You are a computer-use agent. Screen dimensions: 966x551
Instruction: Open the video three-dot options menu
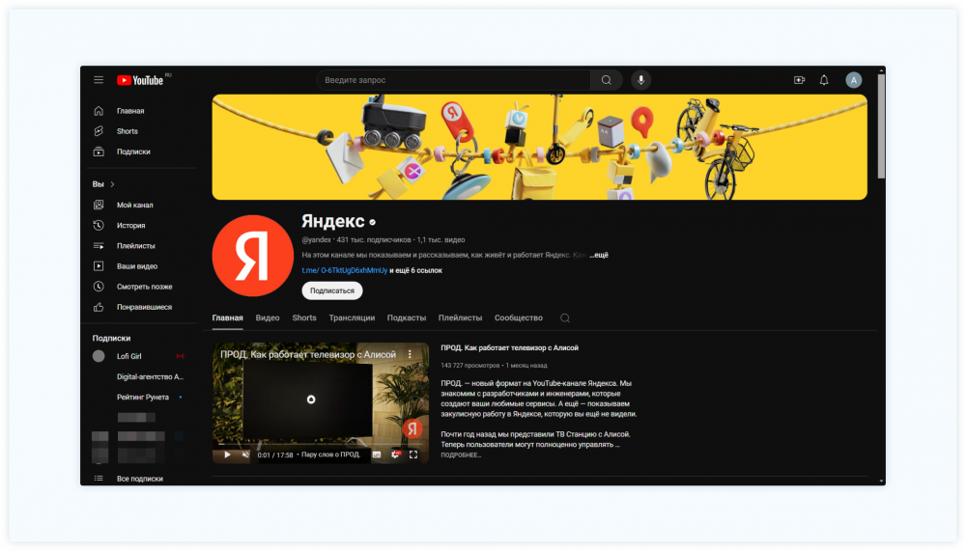point(410,354)
